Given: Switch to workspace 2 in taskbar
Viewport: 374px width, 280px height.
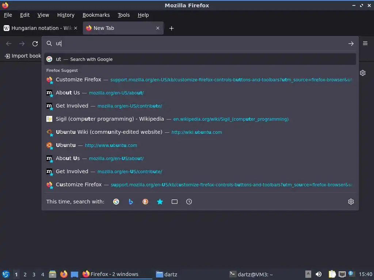Looking at the screenshot, I should (x=25, y=275).
